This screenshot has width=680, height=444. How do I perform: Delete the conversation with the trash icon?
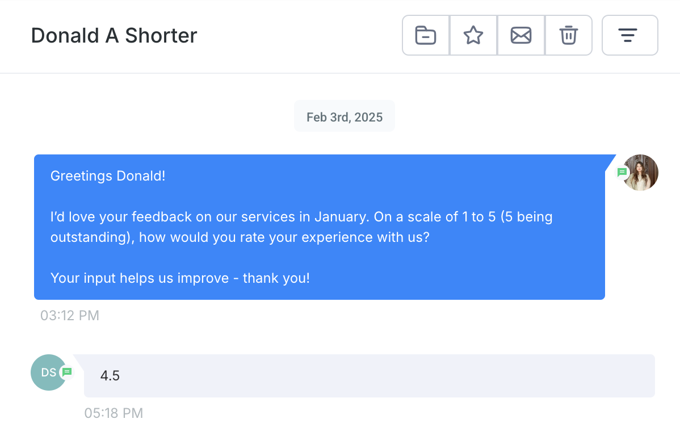(568, 35)
